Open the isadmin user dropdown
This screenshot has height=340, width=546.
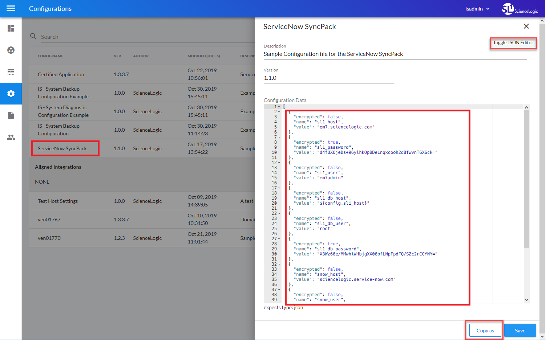coord(477,9)
